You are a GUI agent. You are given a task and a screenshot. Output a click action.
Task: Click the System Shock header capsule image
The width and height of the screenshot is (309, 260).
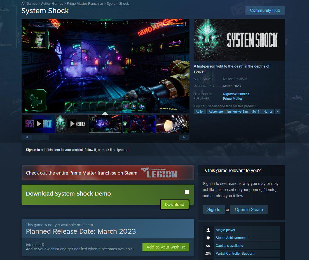[x=239, y=40]
